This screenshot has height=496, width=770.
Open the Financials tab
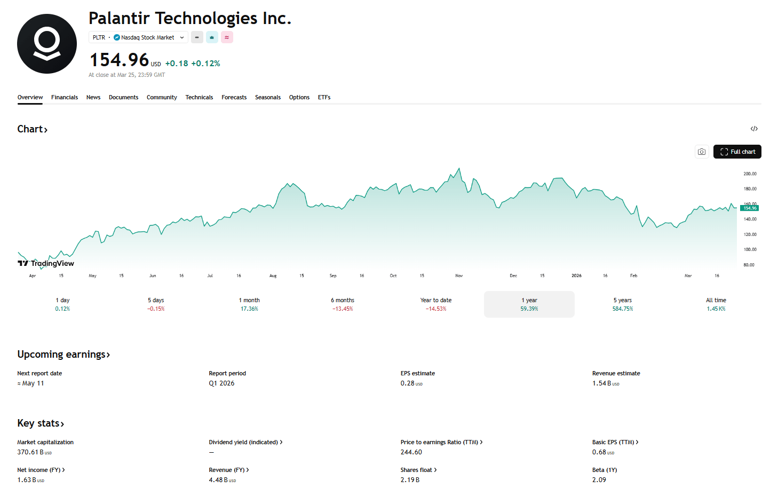tap(65, 97)
